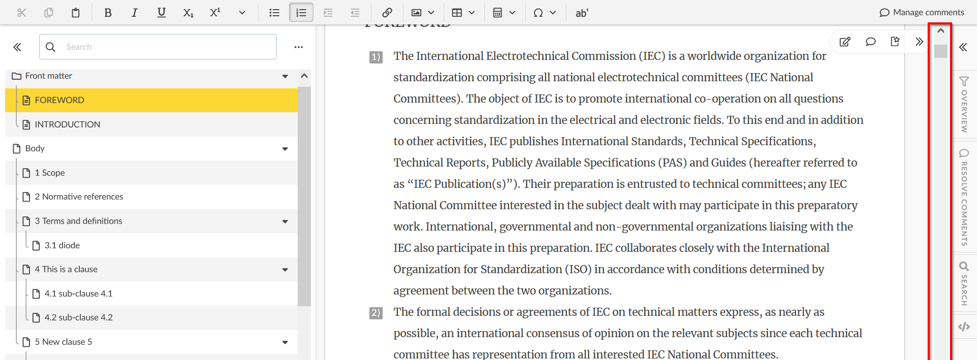Collapse 5 New clause 5 arrow

click(285, 342)
